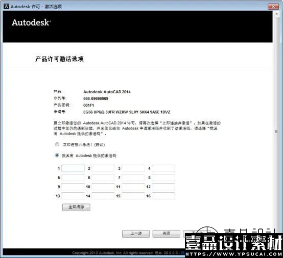Click the previous step (上一步) button
283x258 pixels.
[x=136, y=234]
